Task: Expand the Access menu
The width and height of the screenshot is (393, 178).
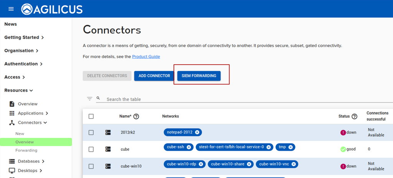Action: (x=15, y=77)
